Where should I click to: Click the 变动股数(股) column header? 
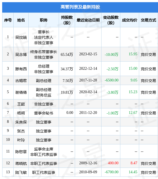pos(111,20)
